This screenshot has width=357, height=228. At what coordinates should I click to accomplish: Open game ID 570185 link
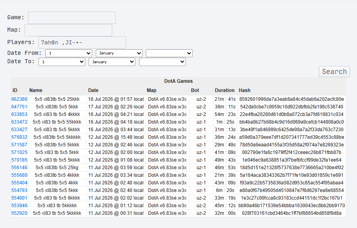pyautogui.click(x=19, y=160)
